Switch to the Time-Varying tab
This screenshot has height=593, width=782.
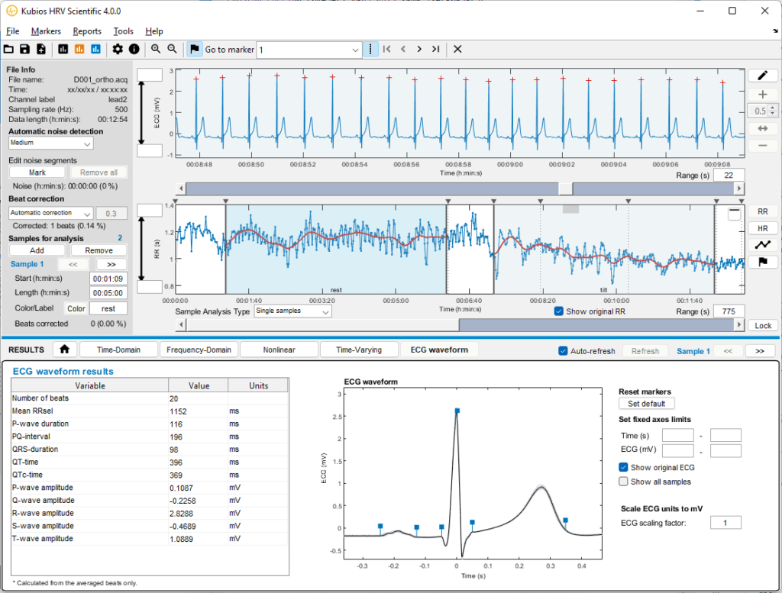pyautogui.click(x=359, y=350)
